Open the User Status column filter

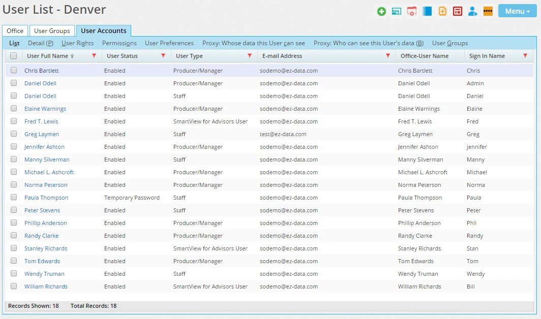(163, 56)
